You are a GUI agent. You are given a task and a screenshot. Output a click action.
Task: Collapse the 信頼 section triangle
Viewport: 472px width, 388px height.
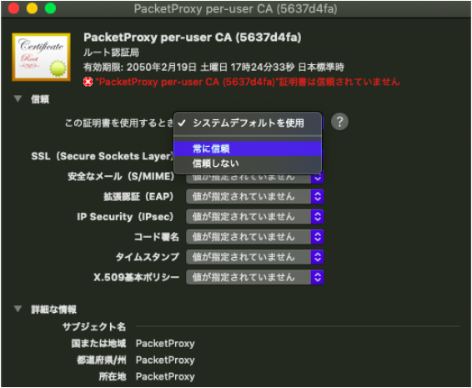click(x=18, y=98)
